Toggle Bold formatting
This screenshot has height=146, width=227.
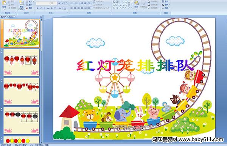coord(37,8)
